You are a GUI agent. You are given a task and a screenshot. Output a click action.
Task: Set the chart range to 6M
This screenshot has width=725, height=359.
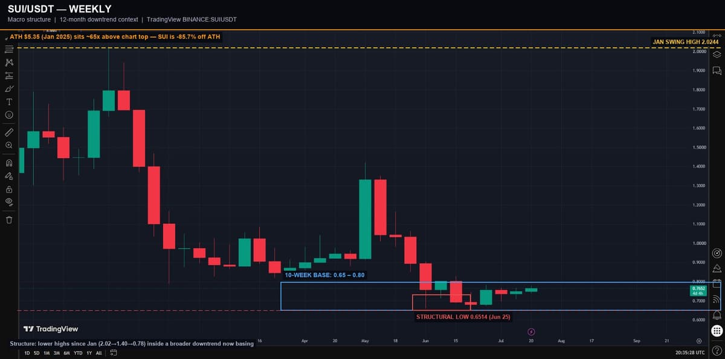tap(66, 353)
